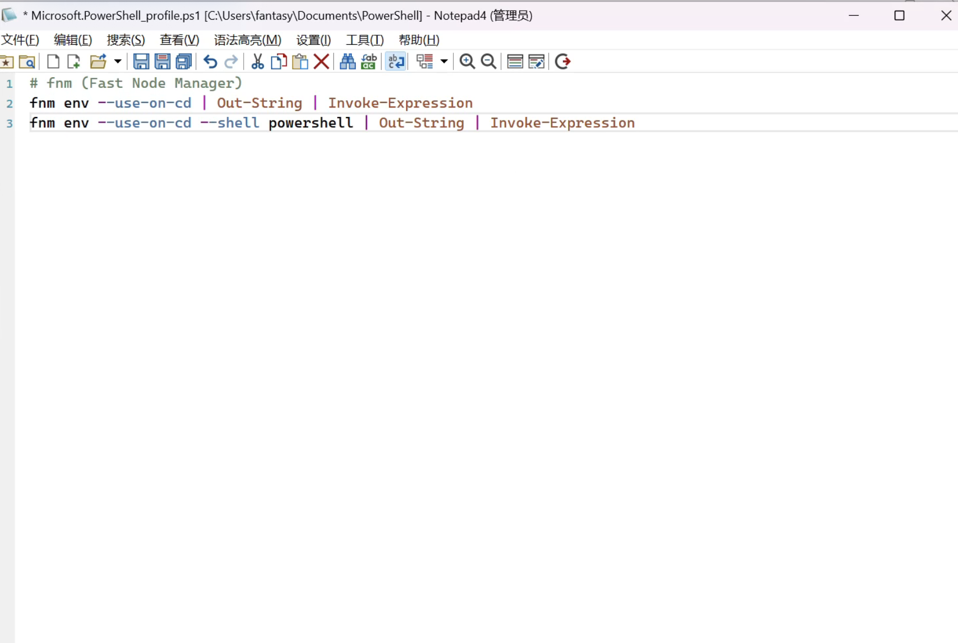Expand the open file dropdown arrow
This screenshot has width=958, height=643.
pyautogui.click(x=118, y=62)
